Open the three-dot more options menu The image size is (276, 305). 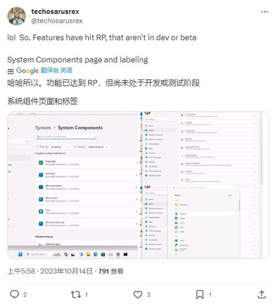(x=264, y=12)
